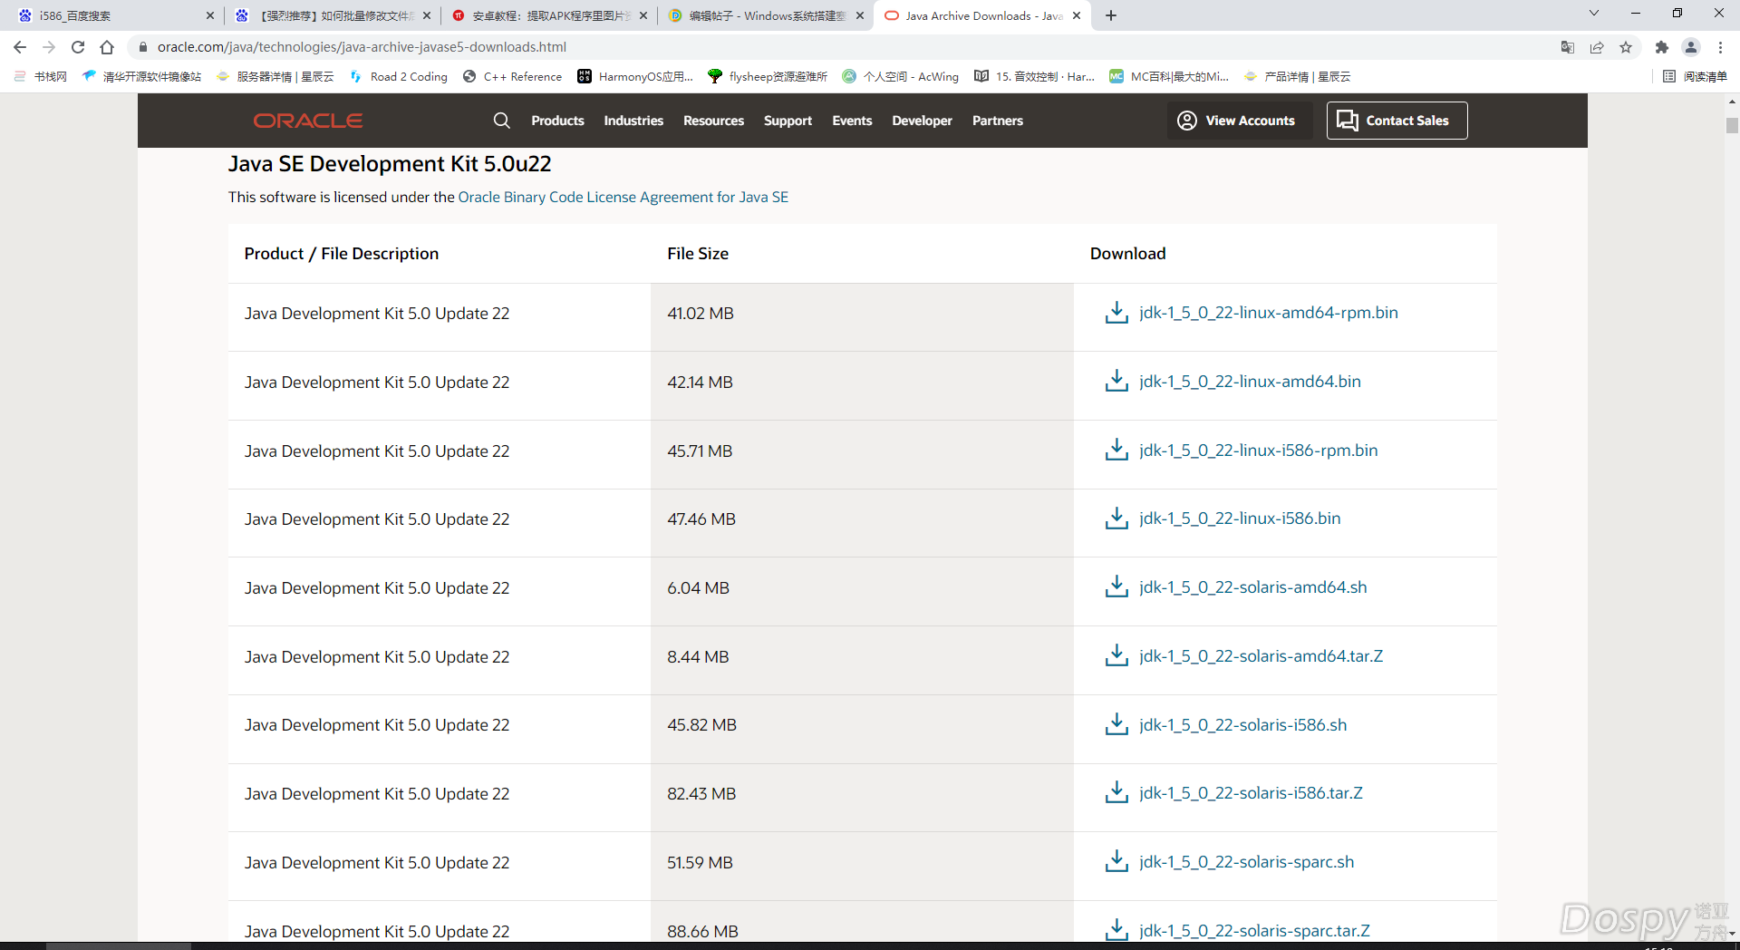Click the Oracle logo

point(308,121)
